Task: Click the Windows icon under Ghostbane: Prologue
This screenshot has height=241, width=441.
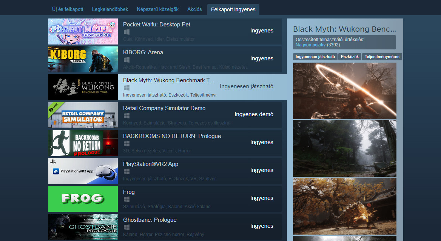Action: click(126, 227)
